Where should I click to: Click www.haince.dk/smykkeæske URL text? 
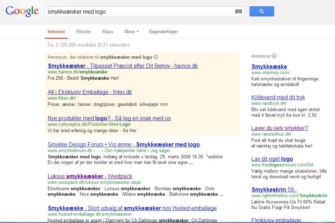[77, 72]
